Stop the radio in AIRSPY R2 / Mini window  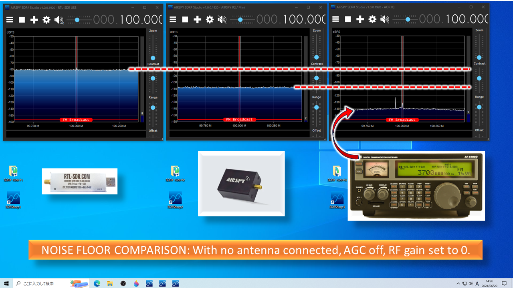tap(185, 20)
